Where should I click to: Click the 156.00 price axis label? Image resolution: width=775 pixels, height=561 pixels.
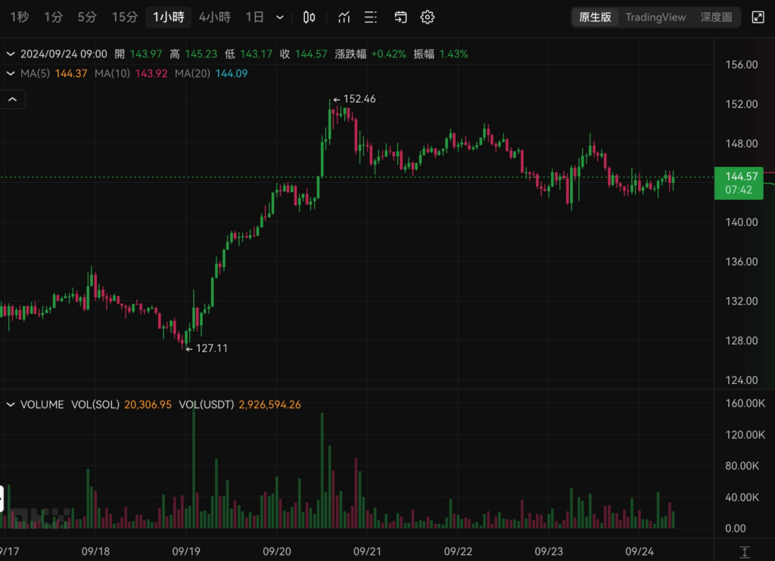[742, 65]
